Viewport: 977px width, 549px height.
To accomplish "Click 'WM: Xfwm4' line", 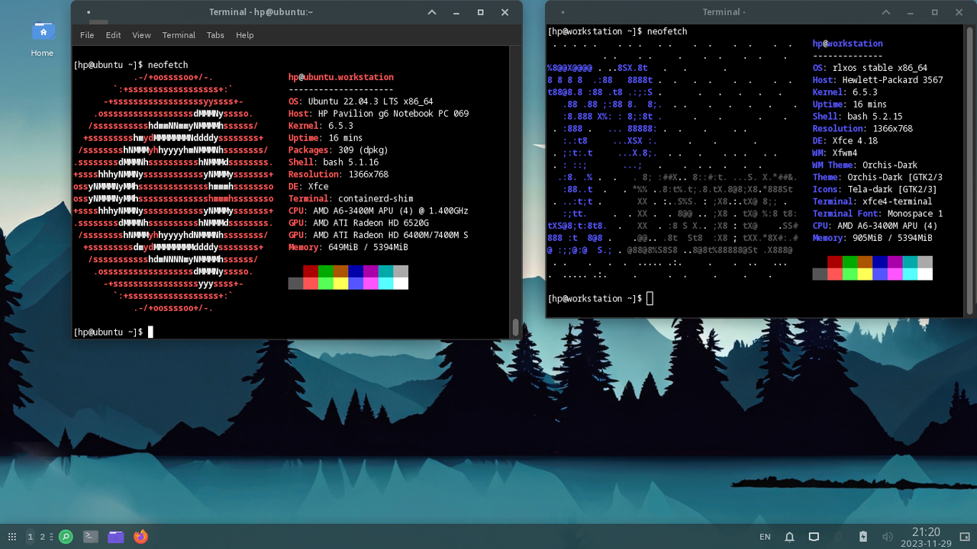I will click(835, 153).
